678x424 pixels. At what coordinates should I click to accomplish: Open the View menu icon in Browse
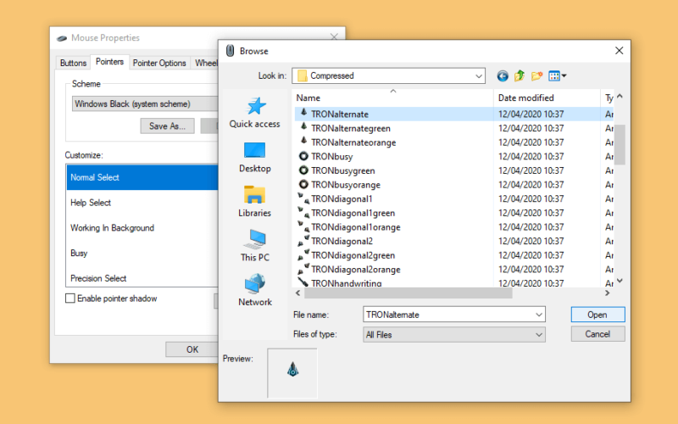[557, 76]
